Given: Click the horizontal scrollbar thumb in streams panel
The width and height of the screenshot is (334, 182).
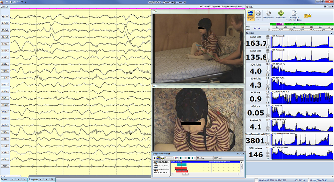Looking at the screenshot, I should click(x=185, y=174).
